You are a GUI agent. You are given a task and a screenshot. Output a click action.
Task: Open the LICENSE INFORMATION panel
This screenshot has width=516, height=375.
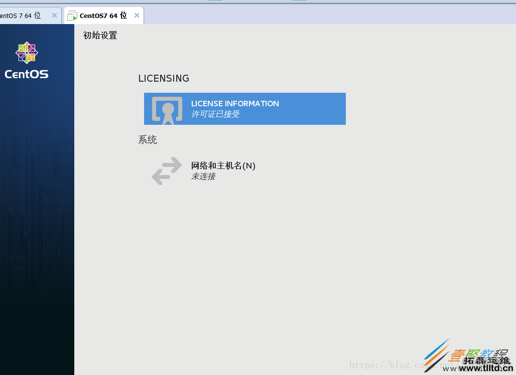(x=244, y=109)
